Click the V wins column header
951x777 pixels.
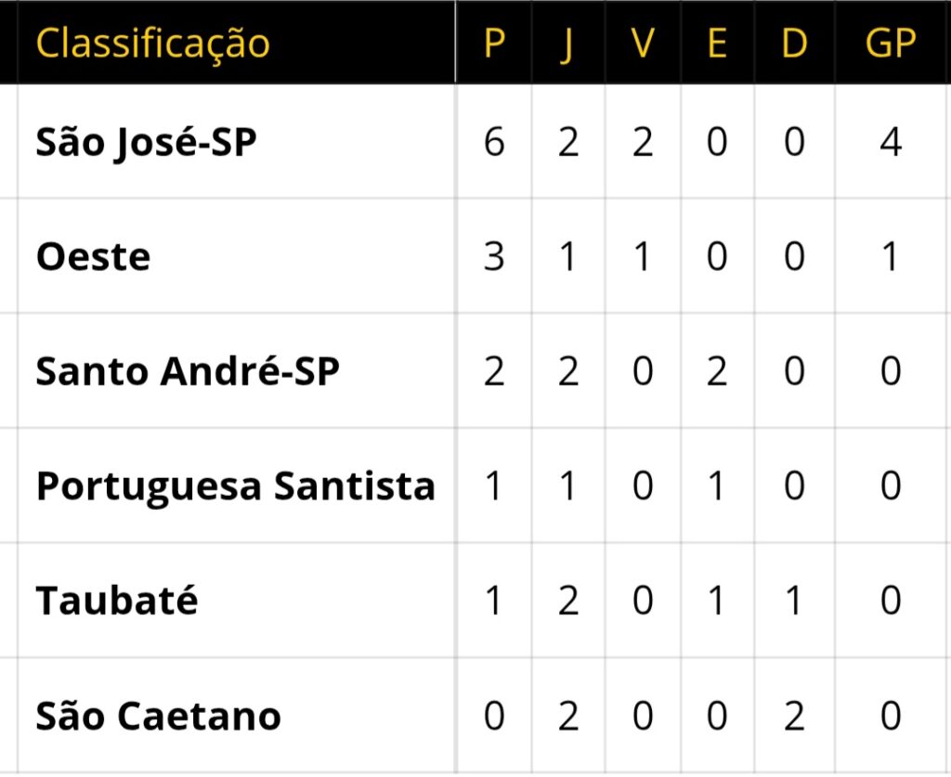pos(642,43)
